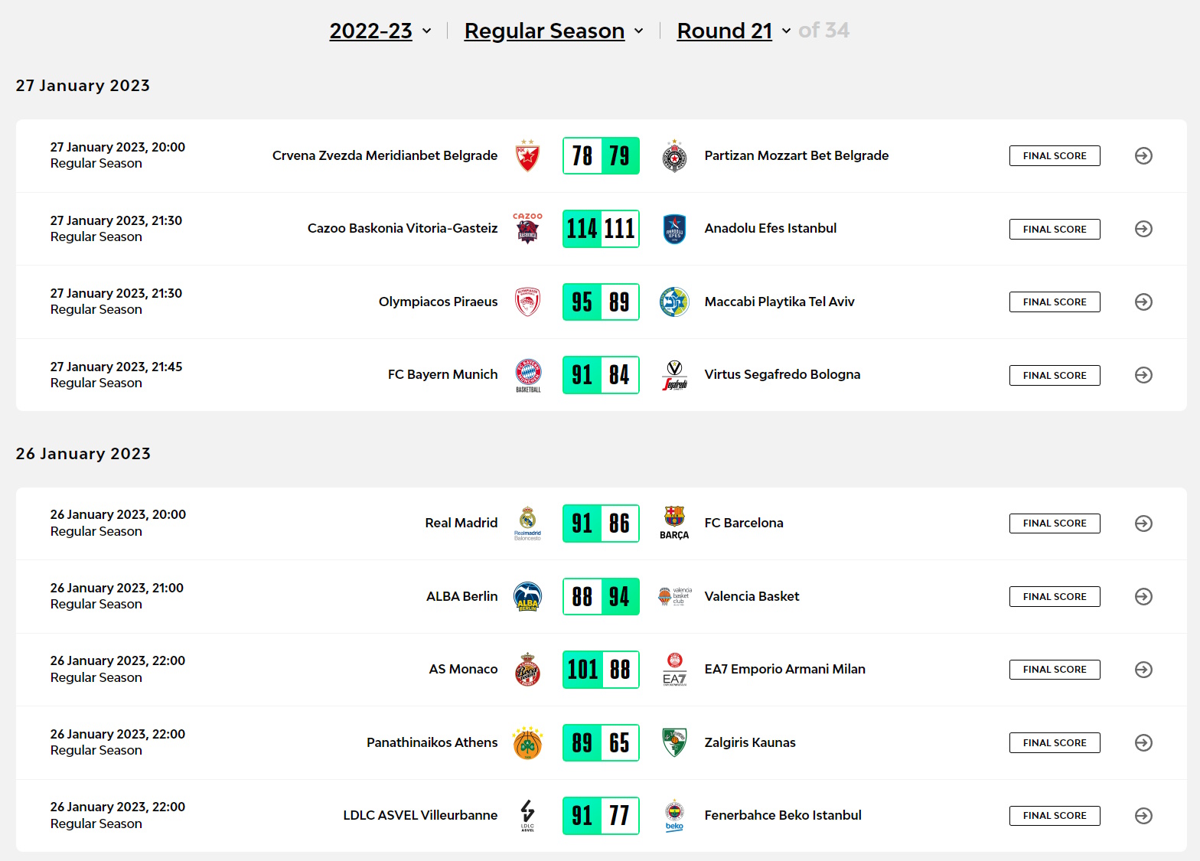This screenshot has height=861, width=1200.
Task: Click the 91–77 ASVEL vs Fenerbahce score
Action: (601, 816)
